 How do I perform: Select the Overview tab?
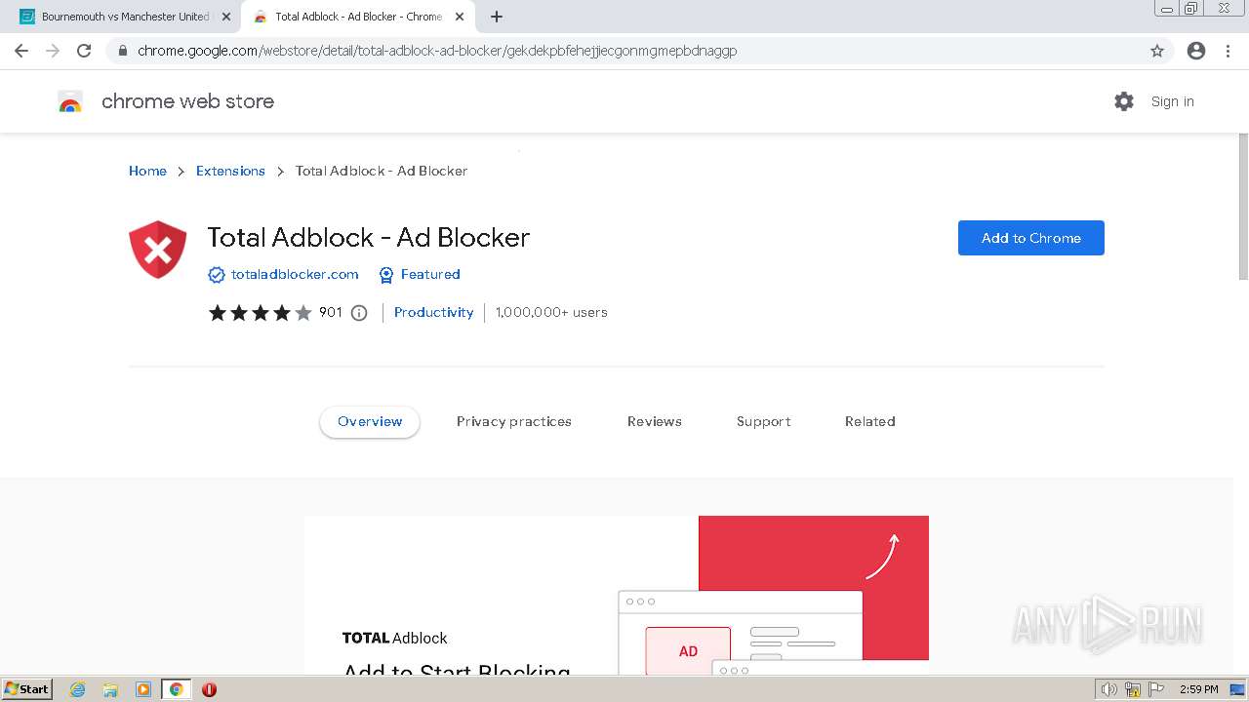pyautogui.click(x=370, y=421)
